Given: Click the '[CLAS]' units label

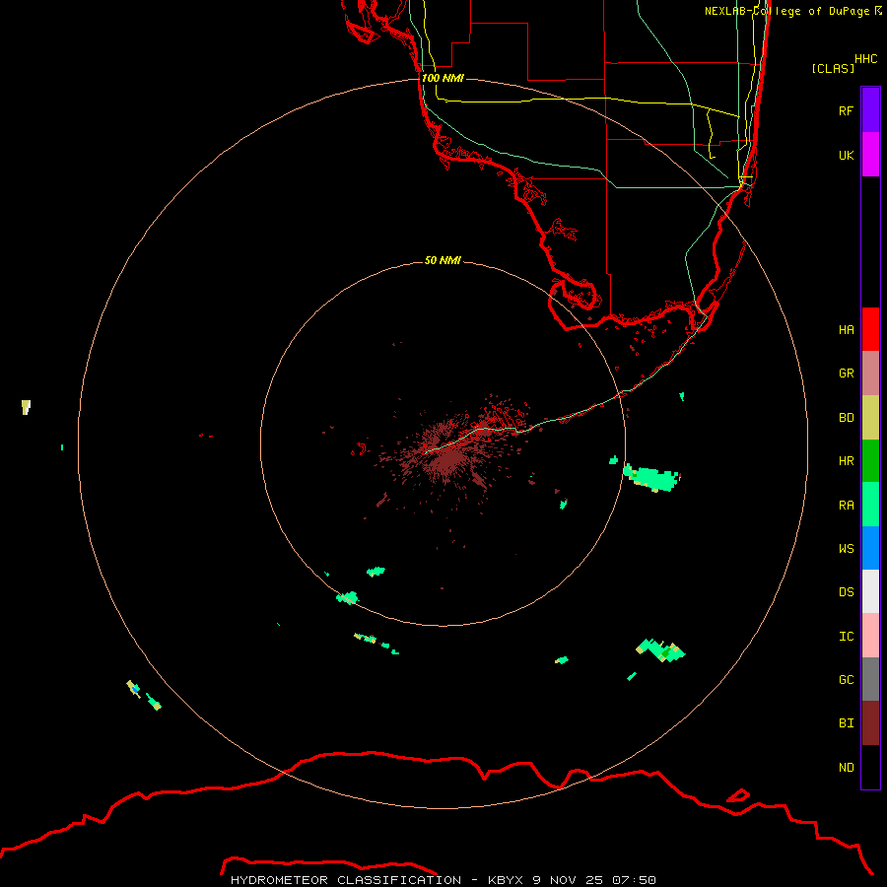Looking at the screenshot, I should coord(833,68).
